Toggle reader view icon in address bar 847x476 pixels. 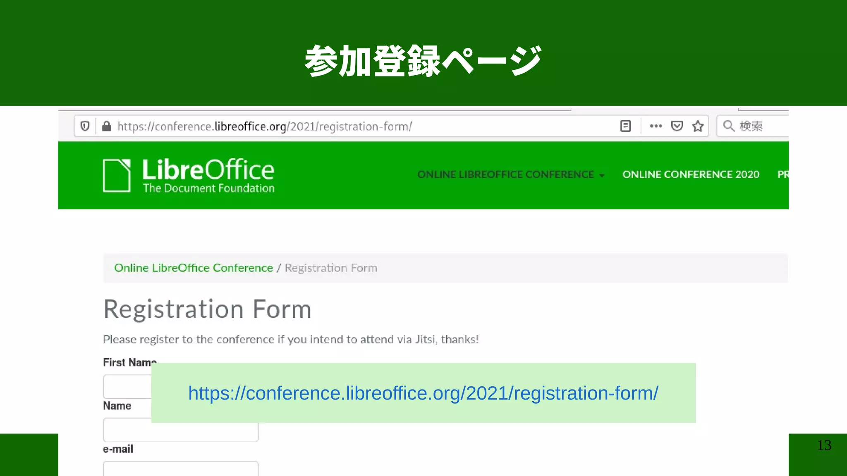(x=626, y=126)
